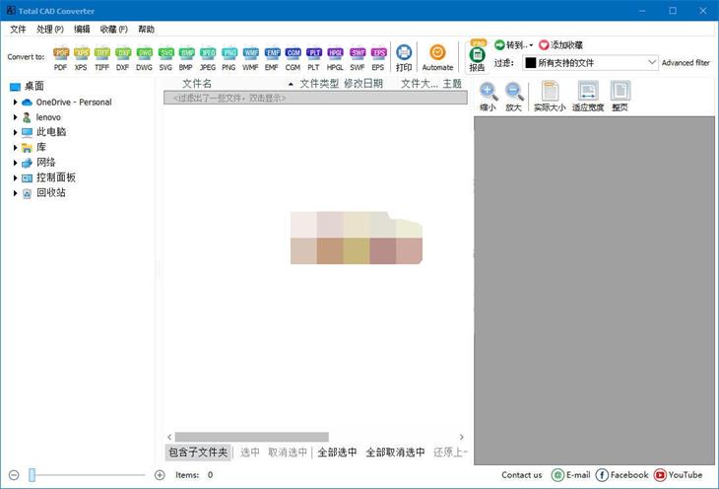Open the print (打印) function
Viewport: 719px width, 489px height.
pyautogui.click(x=404, y=58)
